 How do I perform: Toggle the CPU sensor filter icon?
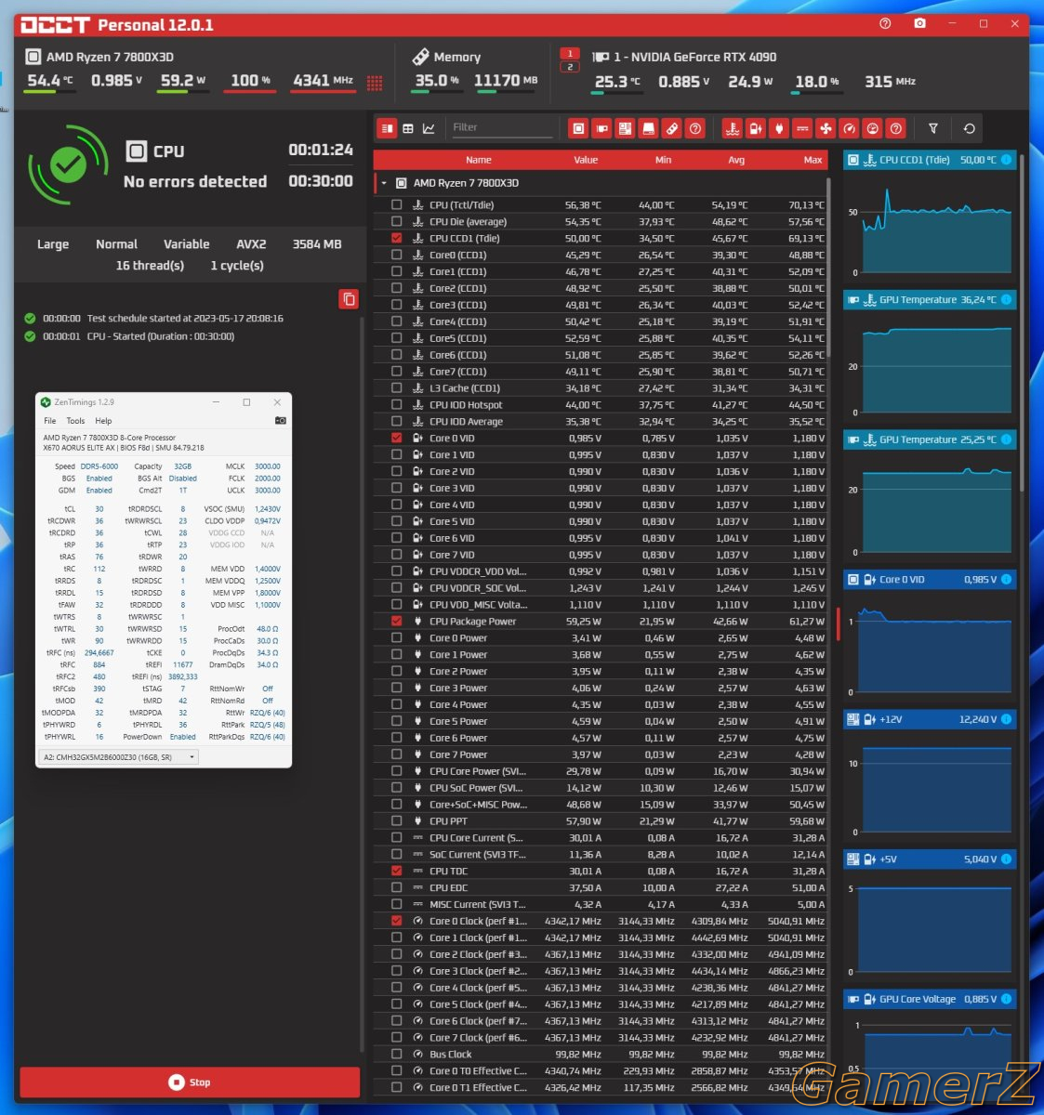point(578,128)
